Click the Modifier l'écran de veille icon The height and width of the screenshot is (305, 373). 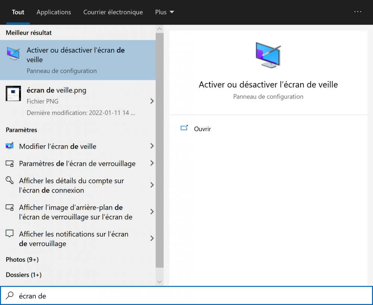[10, 146]
